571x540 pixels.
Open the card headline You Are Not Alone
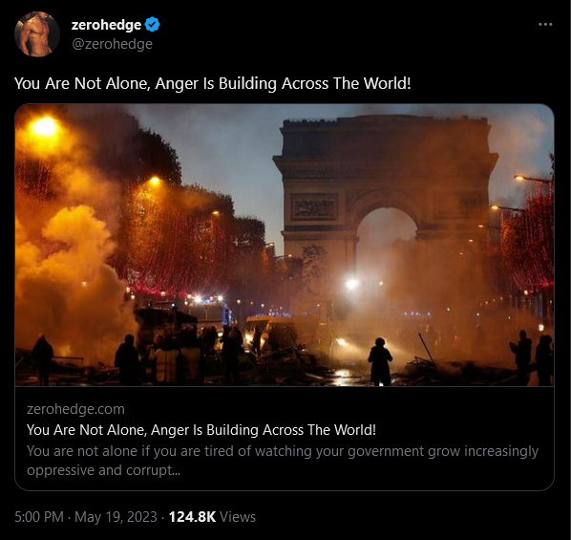pyautogui.click(x=201, y=430)
